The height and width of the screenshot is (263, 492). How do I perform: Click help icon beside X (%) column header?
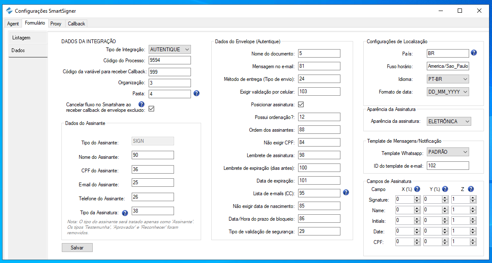pyautogui.click(x=417, y=189)
